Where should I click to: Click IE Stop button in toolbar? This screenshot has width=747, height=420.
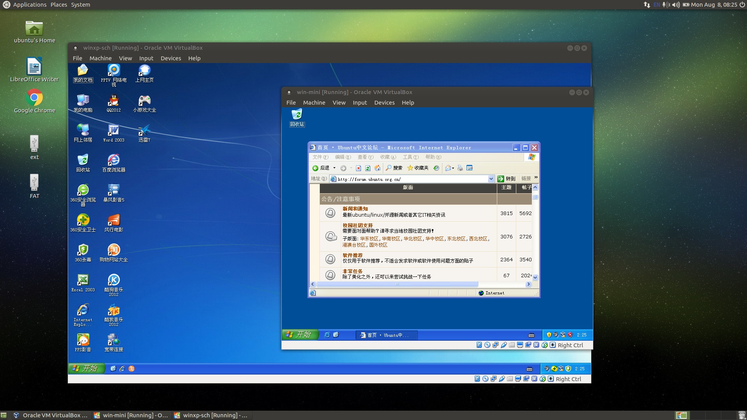(x=358, y=168)
